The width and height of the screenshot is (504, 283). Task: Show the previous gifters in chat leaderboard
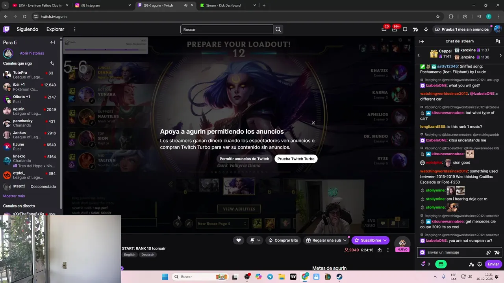pyautogui.click(x=419, y=55)
